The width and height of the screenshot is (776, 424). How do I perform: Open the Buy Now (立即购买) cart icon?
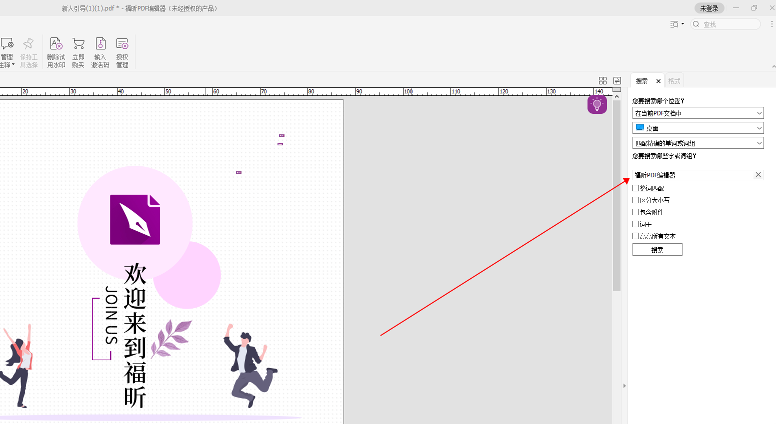point(78,44)
